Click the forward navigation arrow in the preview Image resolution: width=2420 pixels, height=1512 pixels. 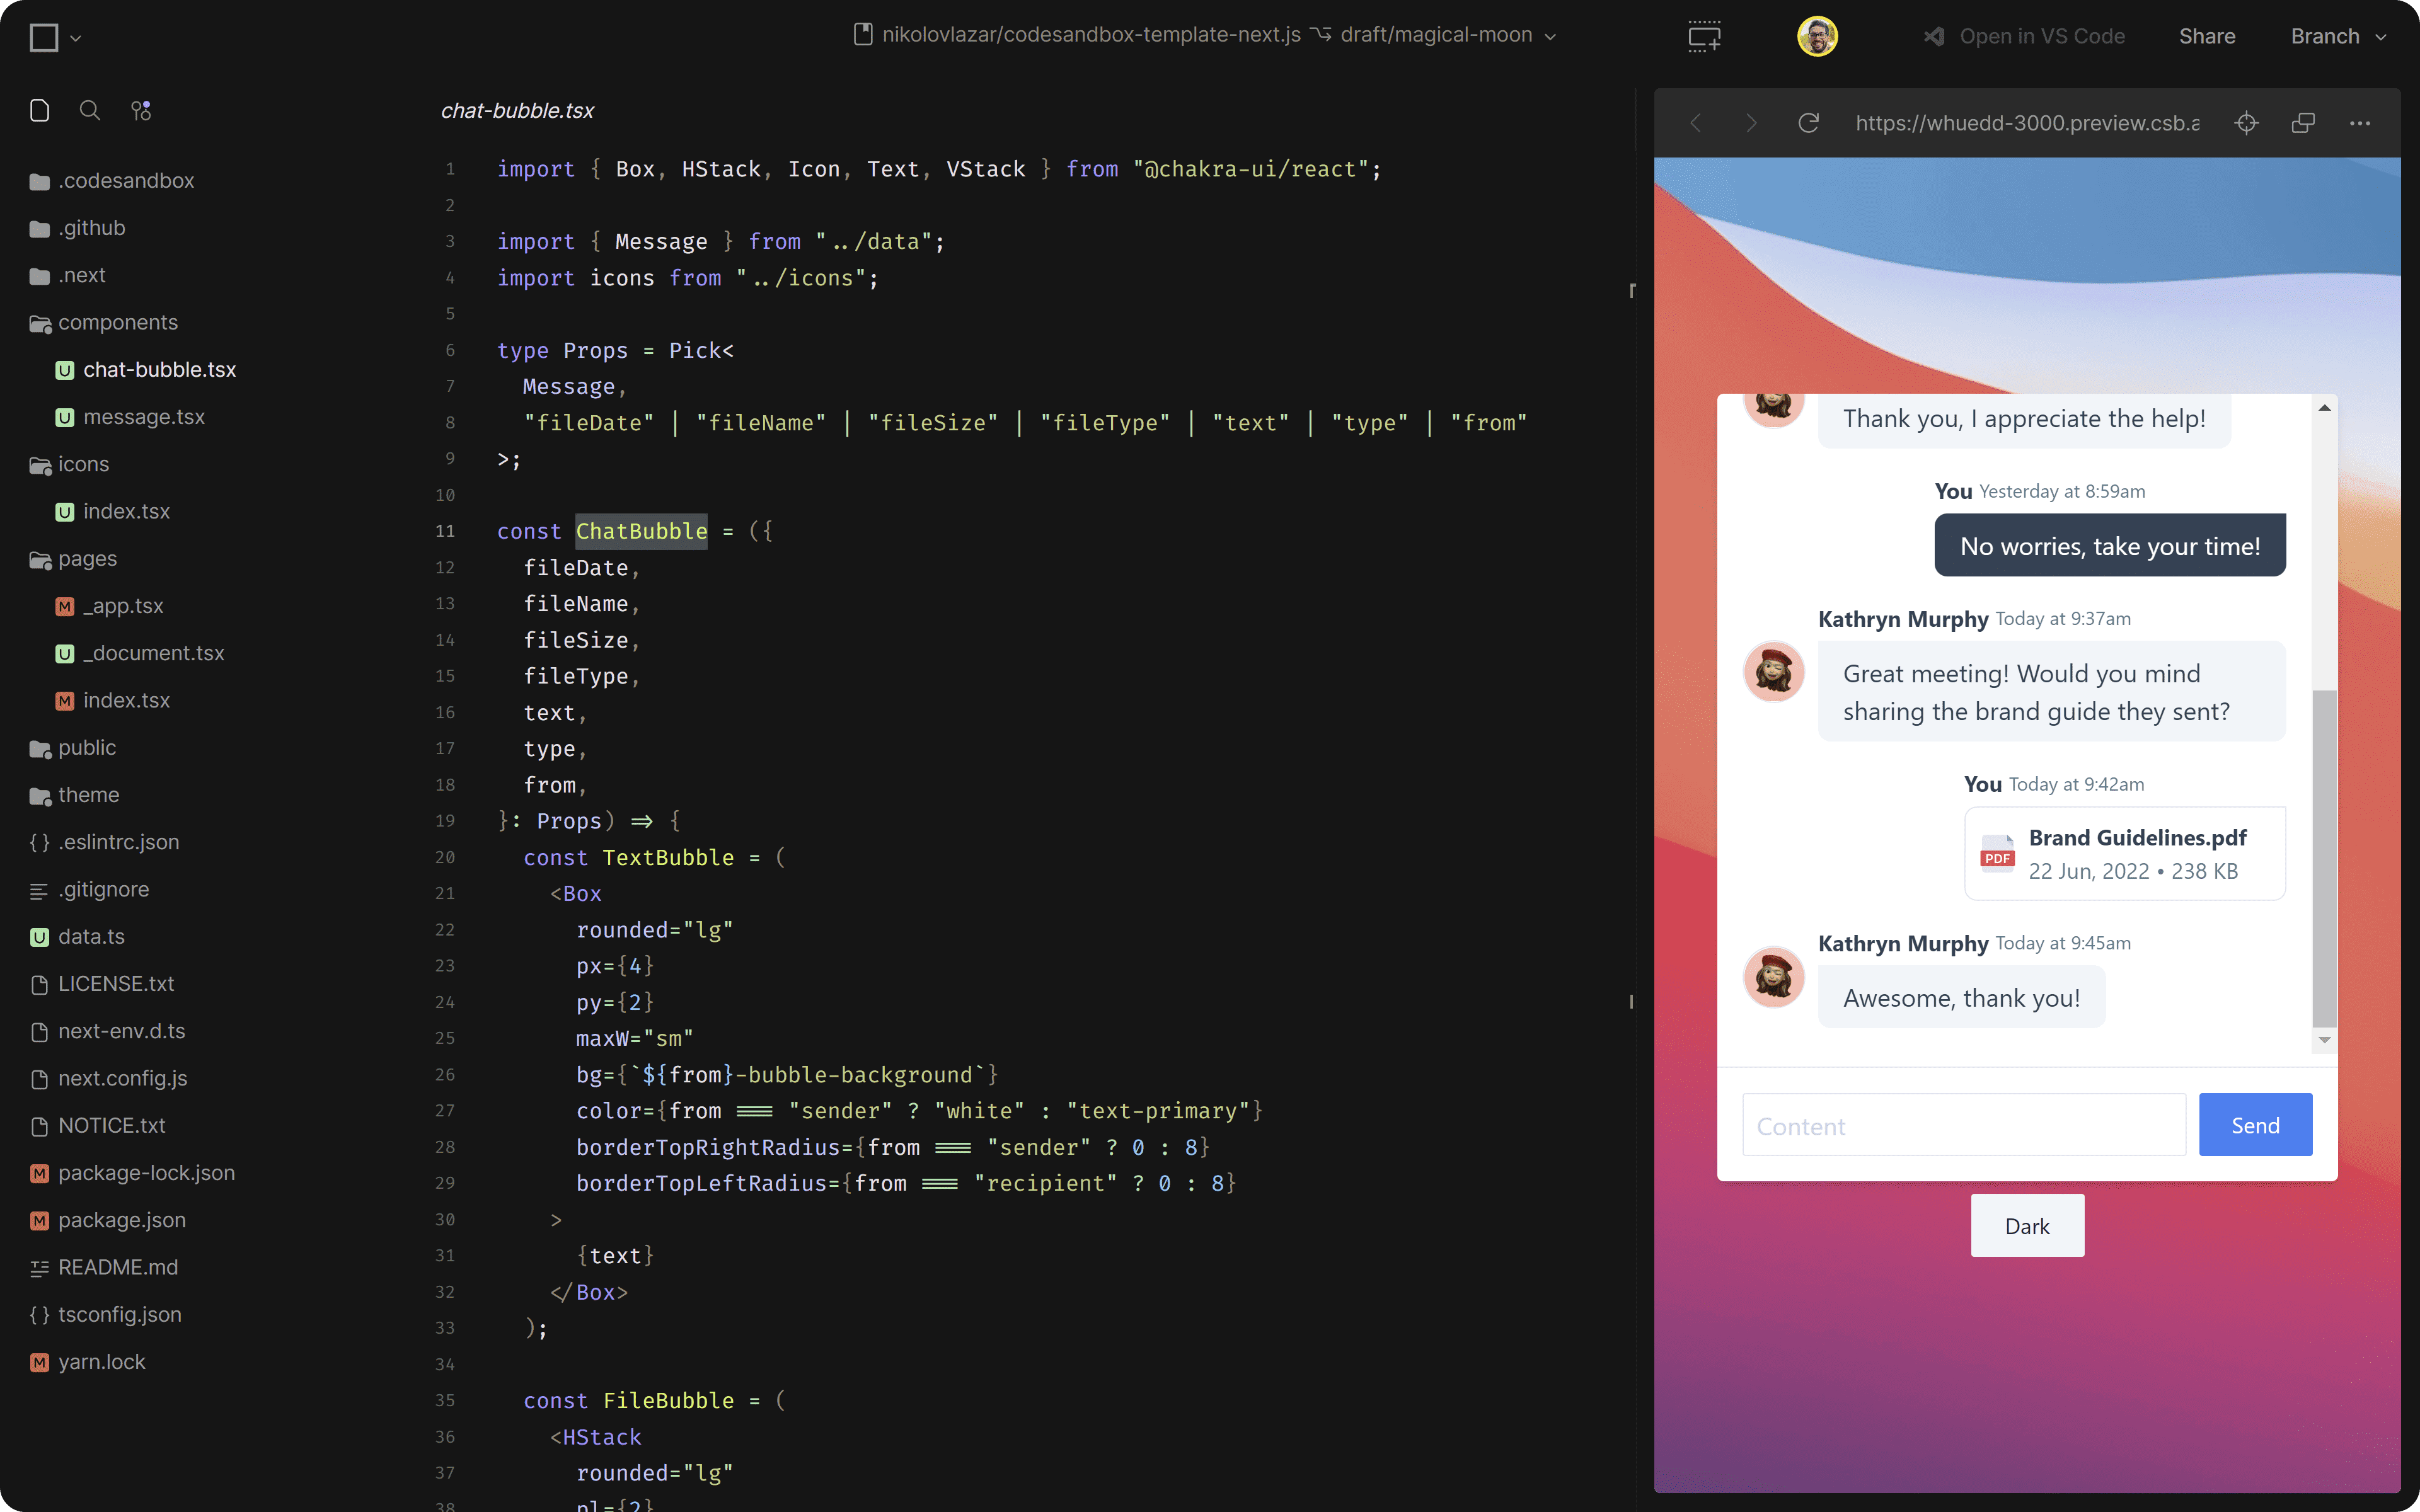click(1751, 122)
